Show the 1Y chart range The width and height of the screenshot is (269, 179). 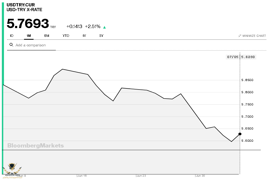pos(84,36)
